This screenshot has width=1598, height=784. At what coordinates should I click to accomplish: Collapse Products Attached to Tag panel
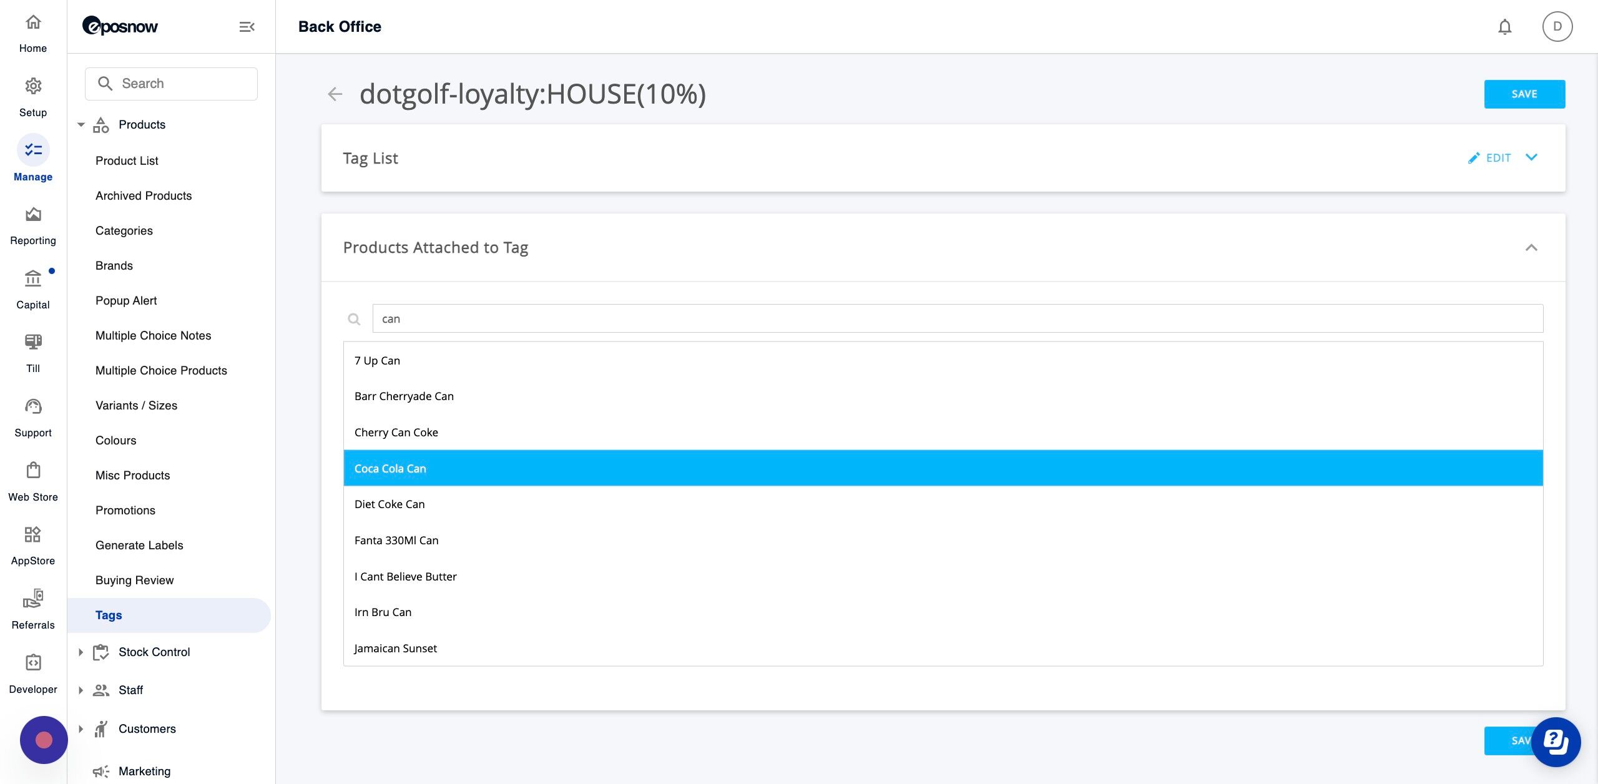(x=1531, y=248)
